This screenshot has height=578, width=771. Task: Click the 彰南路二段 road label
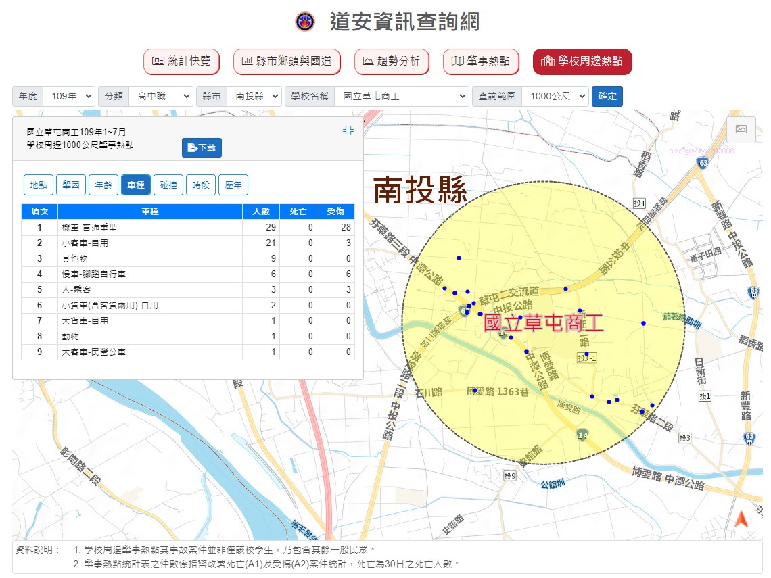80,466
